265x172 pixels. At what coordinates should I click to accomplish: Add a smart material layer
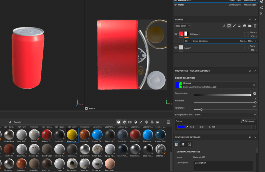(244, 26)
